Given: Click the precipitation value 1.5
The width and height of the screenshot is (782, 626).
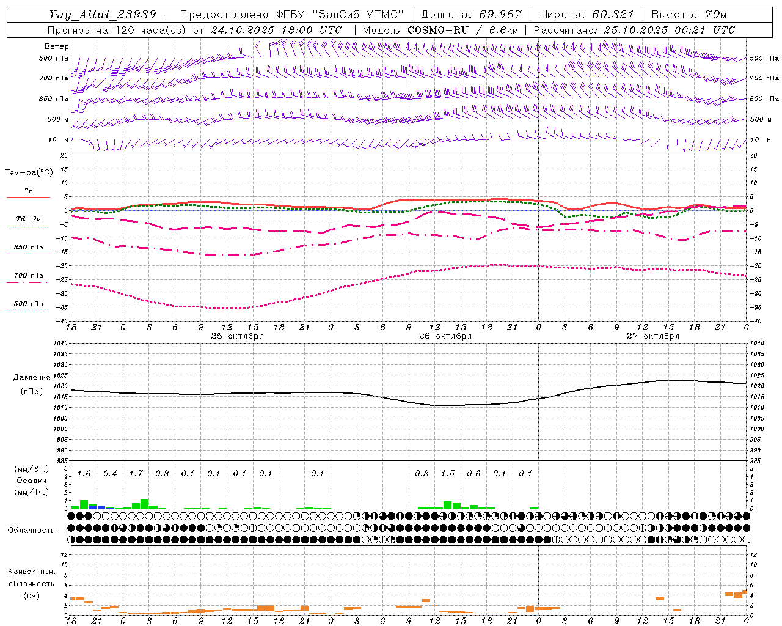Looking at the screenshot, I should 448,474.
